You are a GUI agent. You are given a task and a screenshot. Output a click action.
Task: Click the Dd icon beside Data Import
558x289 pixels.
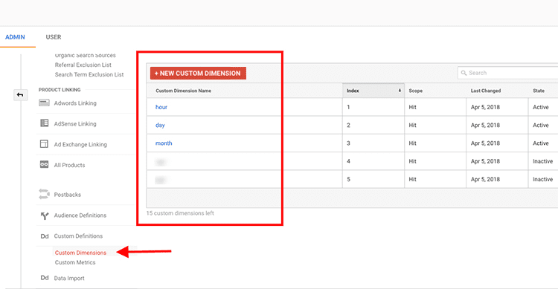coord(45,278)
